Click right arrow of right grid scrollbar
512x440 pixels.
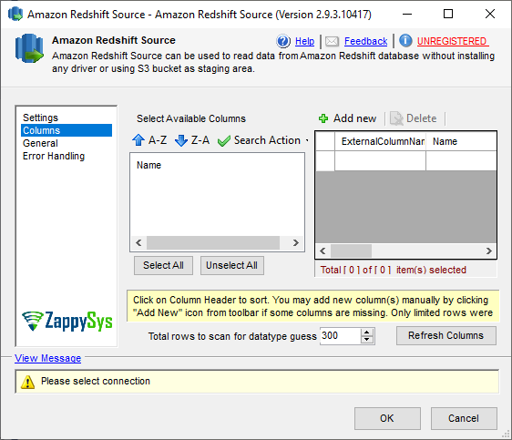(x=489, y=251)
